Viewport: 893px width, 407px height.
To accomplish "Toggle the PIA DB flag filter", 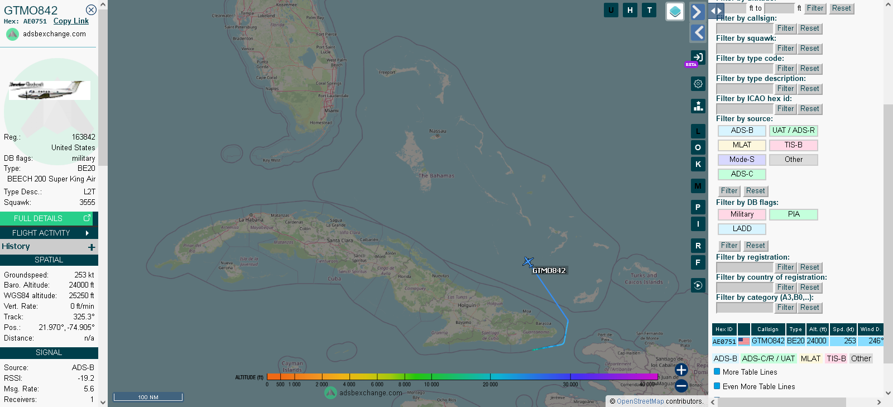I will coord(793,214).
